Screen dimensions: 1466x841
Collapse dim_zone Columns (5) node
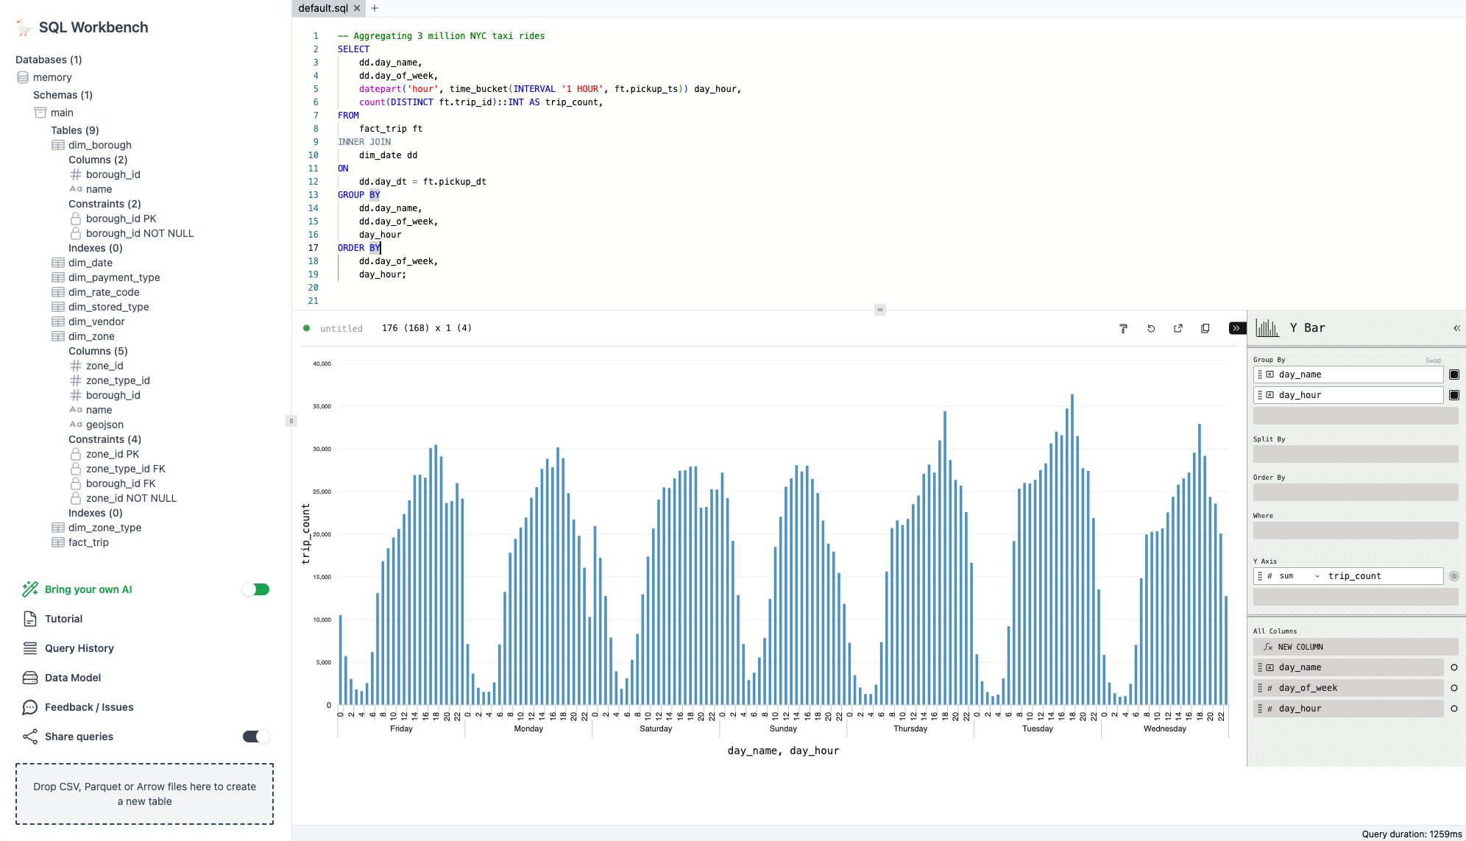(x=98, y=351)
